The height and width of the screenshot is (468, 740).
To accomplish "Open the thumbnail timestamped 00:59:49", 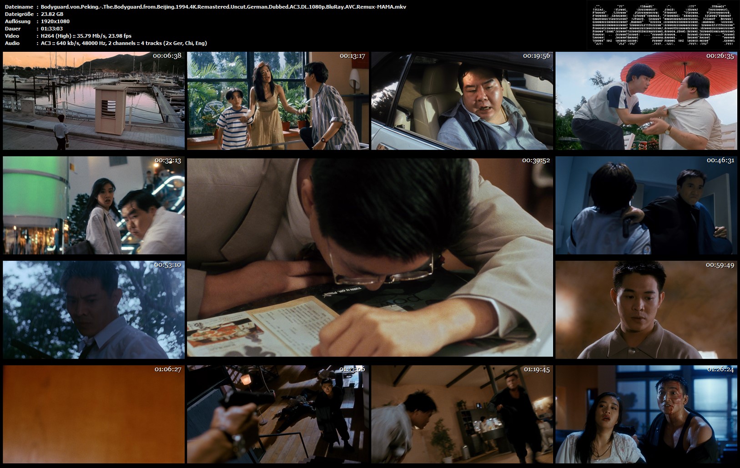I will click(x=646, y=310).
